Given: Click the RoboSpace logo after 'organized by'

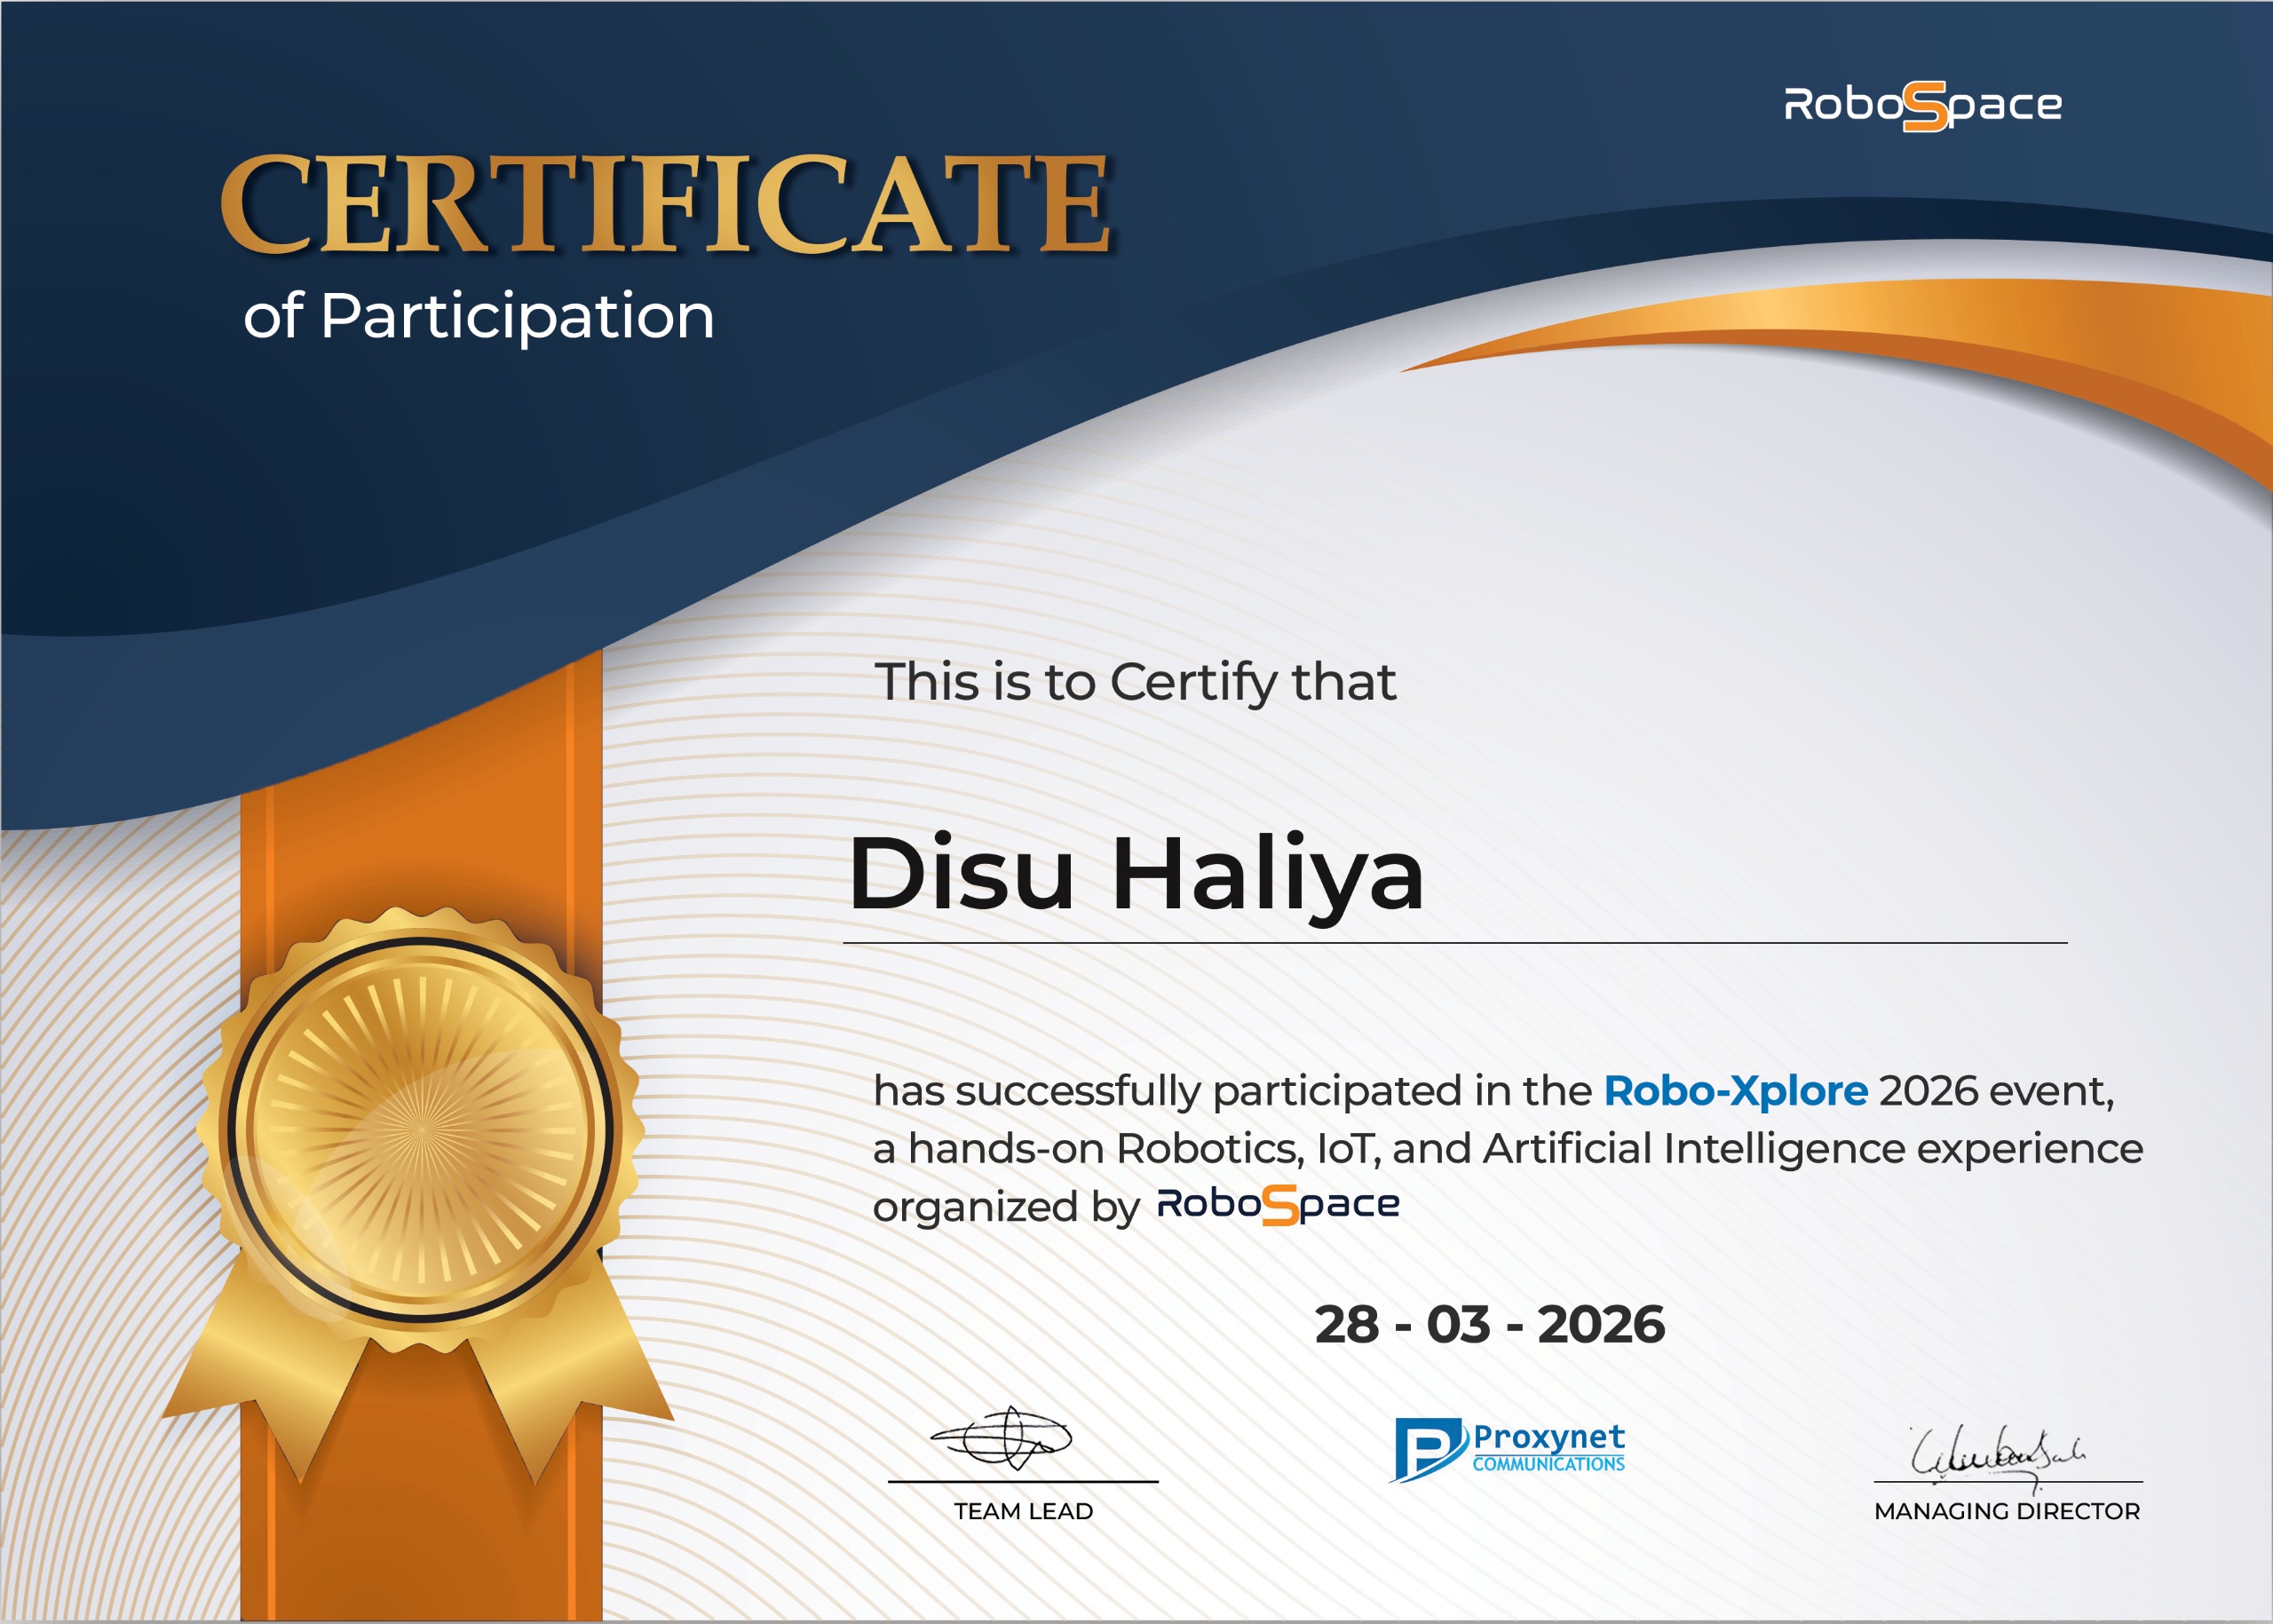Looking at the screenshot, I should pos(1278,1204).
